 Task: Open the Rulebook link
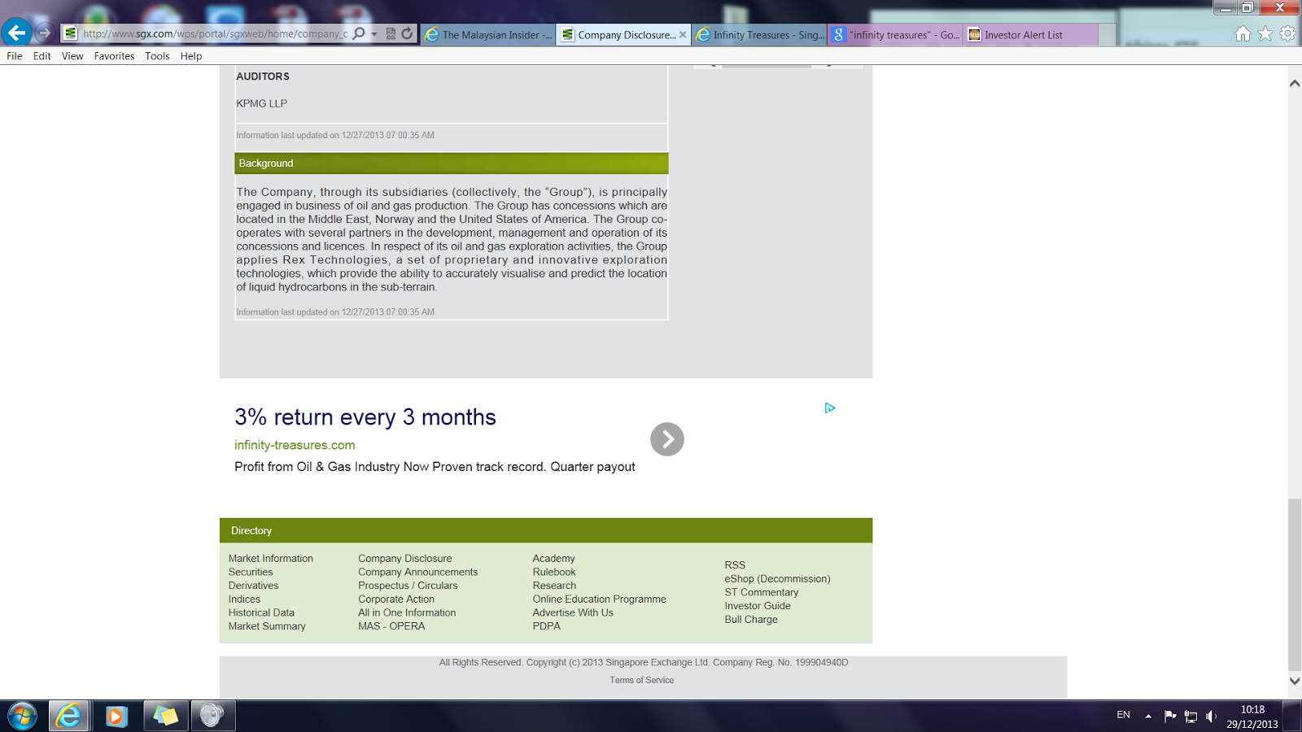[x=554, y=573]
